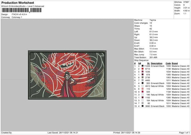
Task: Click the 'Description' column header
Action: (157, 63)
